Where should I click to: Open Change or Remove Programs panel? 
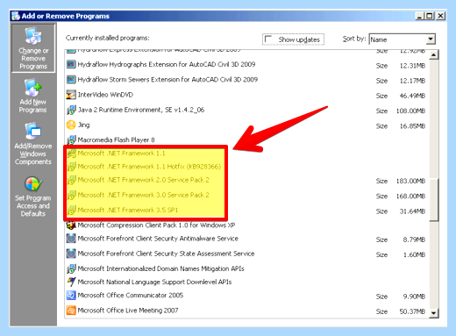(33, 48)
